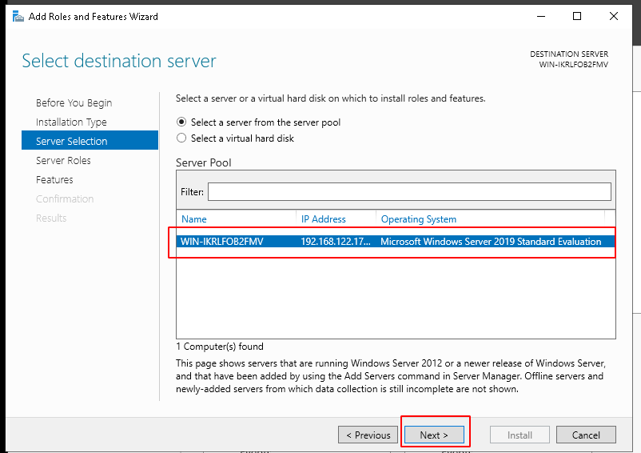
Task: Select a server from the server pool option
Action: click(x=258, y=122)
